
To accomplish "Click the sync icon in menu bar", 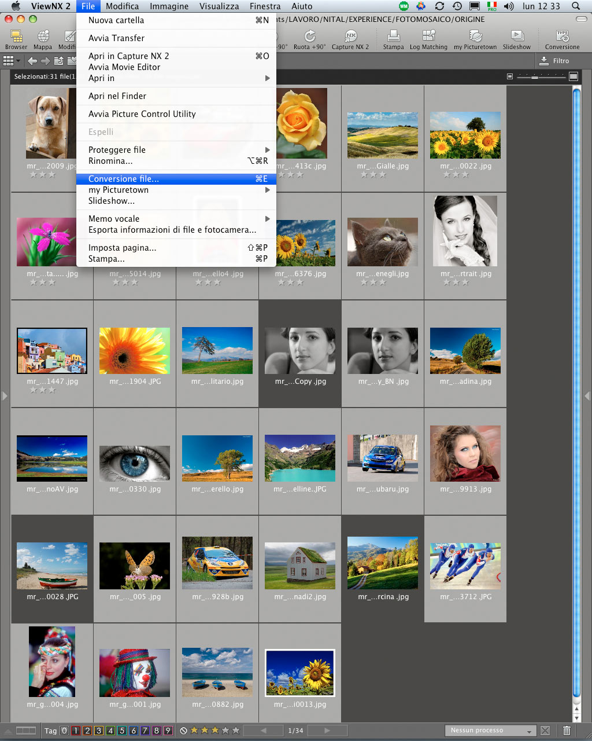I will pyautogui.click(x=439, y=6).
